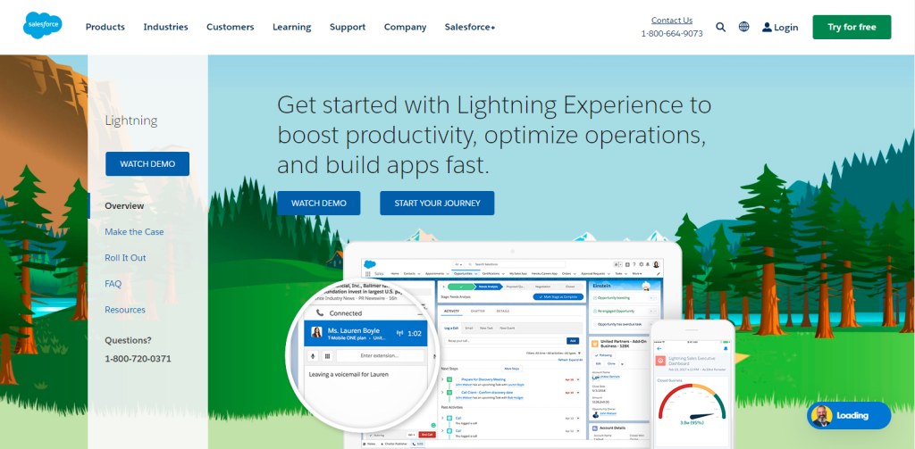Click the 1-800-664-9073 phone number

(672, 34)
